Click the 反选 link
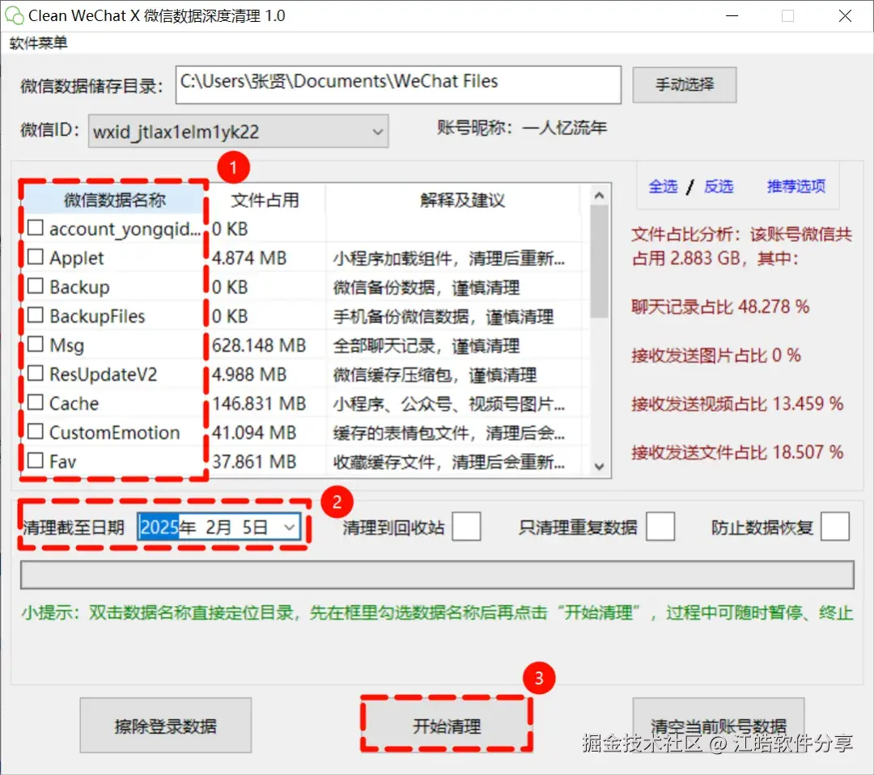Screen dimensions: 874x775 point(719,186)
